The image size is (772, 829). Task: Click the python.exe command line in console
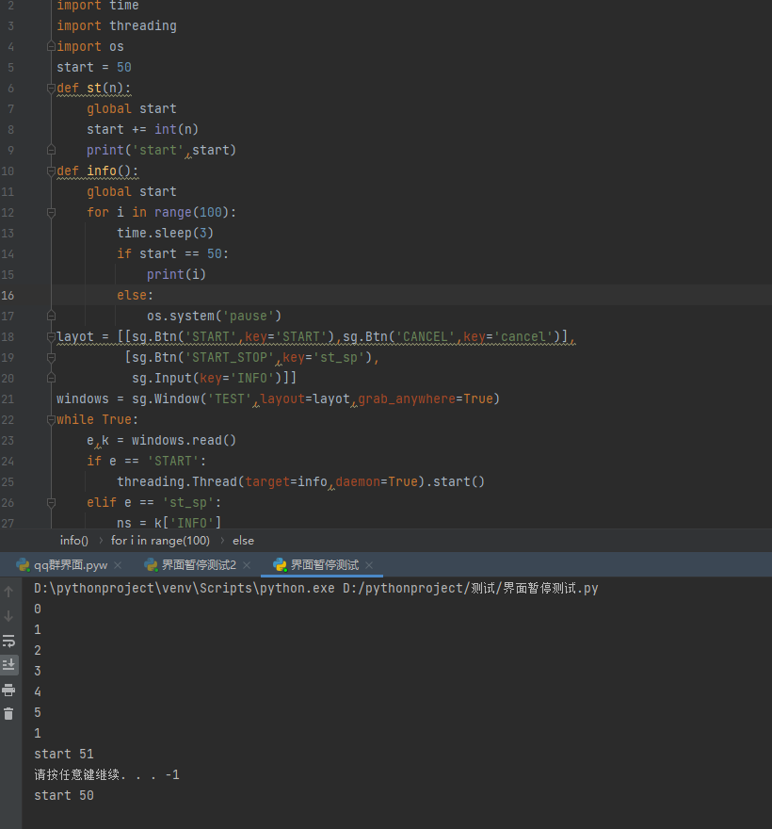[x=316, y=588]
